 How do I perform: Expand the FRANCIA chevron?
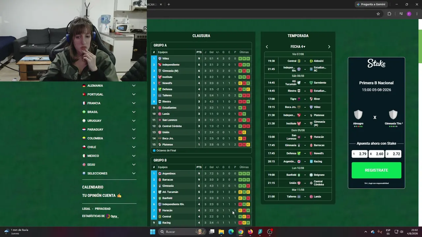(x=134, y=103)
